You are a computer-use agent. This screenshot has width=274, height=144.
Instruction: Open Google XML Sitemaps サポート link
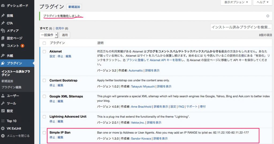(x=192, y=107)
